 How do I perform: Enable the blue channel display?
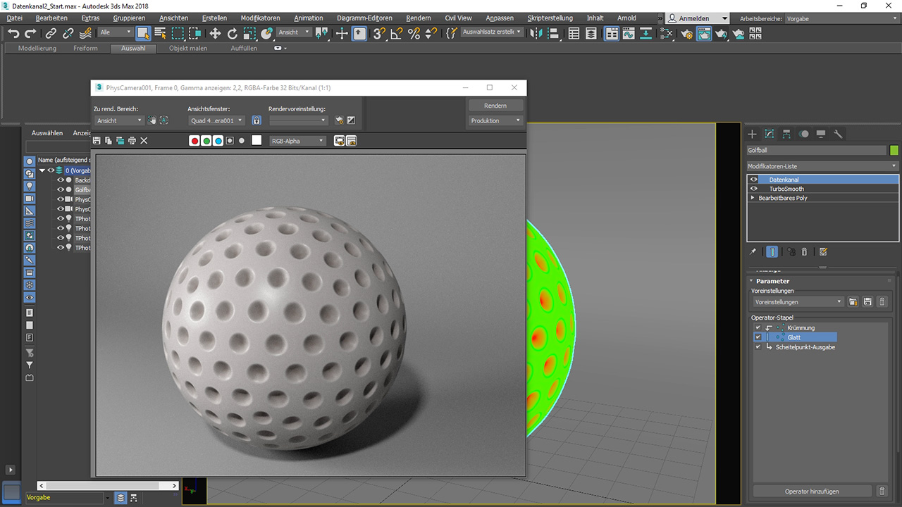(218, 141)
